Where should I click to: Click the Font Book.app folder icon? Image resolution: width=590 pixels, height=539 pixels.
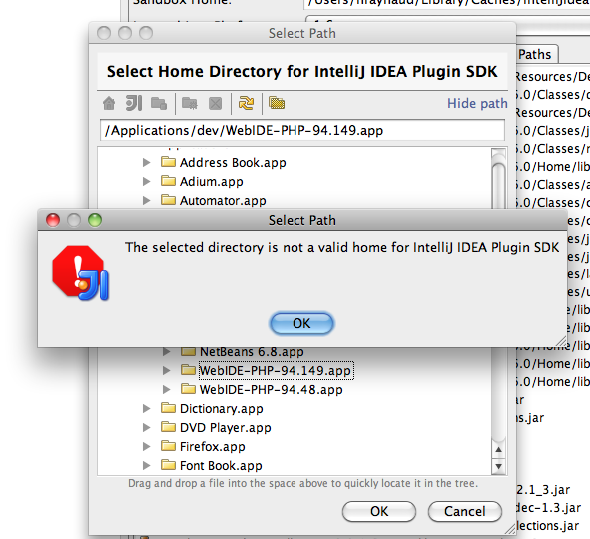point(168,465)
